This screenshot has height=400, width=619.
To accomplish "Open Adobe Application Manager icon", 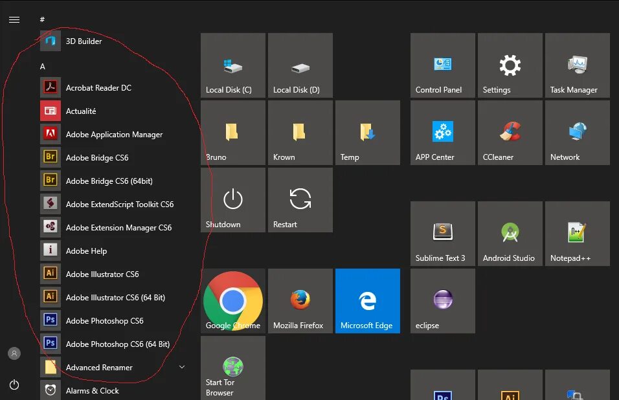I will tap(51, 134).
